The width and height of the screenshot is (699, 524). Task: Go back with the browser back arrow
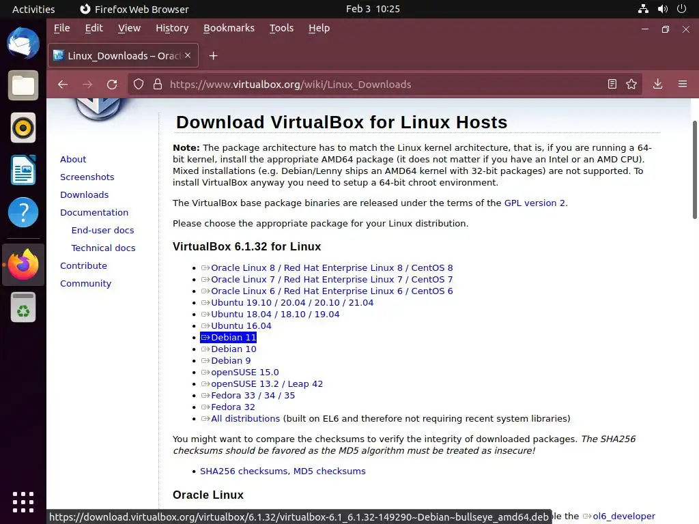point(63,84)
